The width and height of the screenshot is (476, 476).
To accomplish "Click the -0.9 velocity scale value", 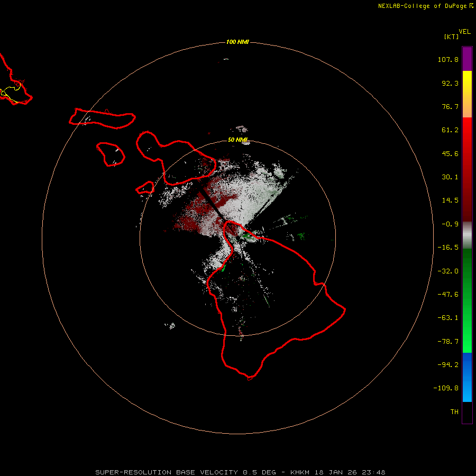I will pyautogui.click(x=450, y=224).
